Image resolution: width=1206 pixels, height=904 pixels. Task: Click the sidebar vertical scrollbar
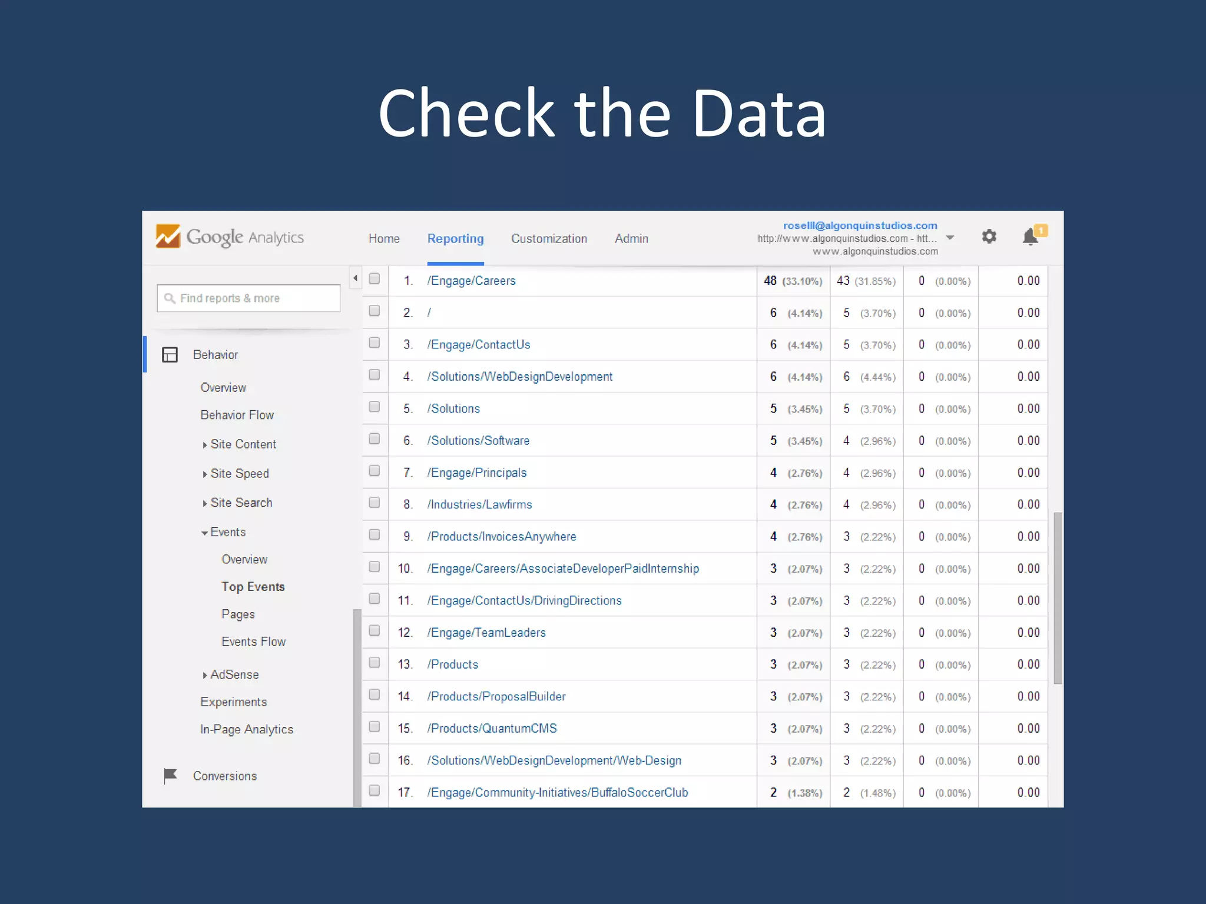tap(357, 707)
